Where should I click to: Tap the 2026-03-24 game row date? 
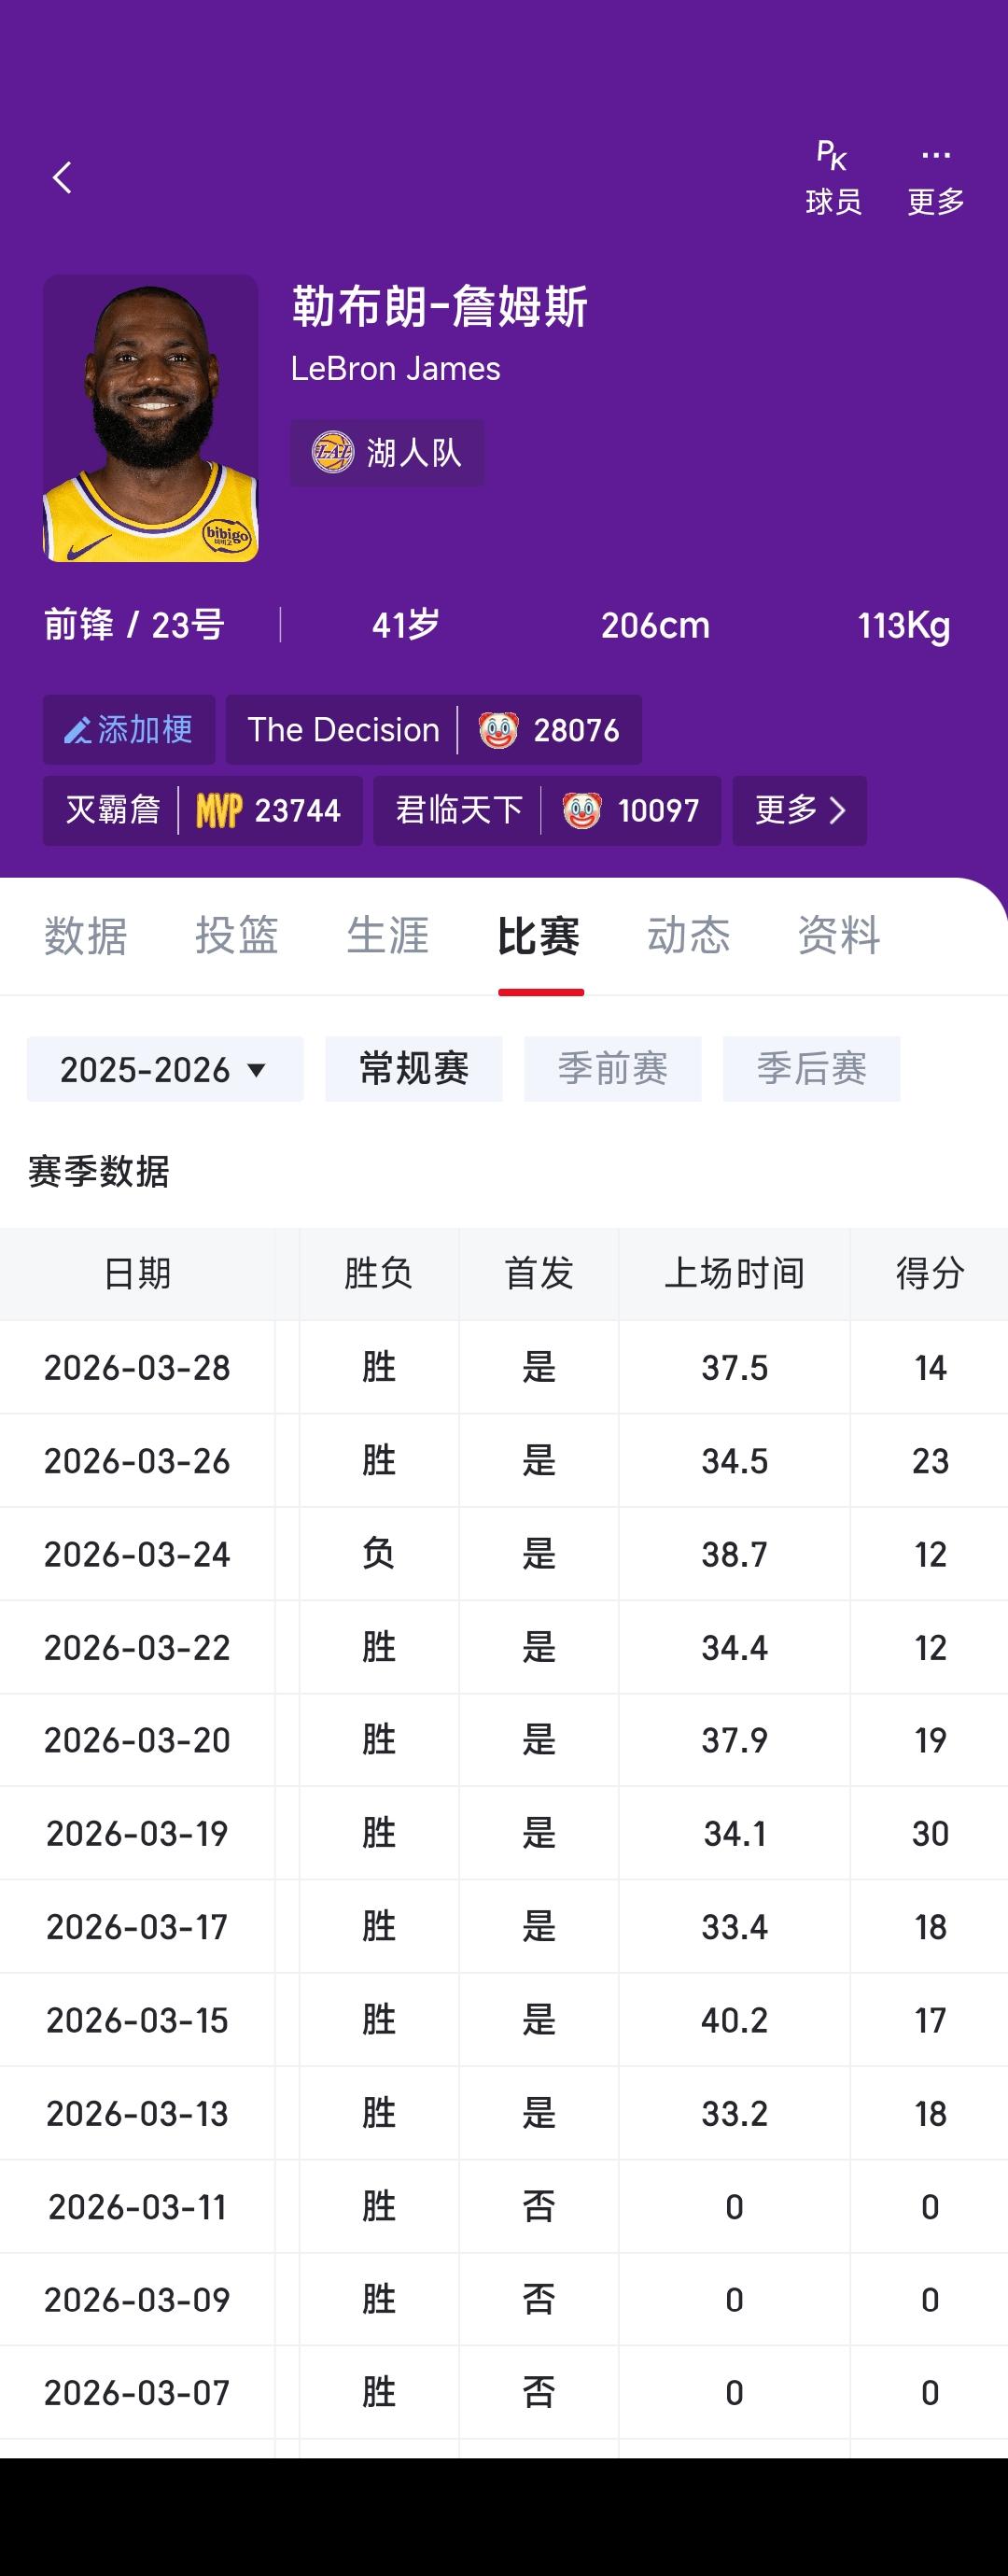137,1554
